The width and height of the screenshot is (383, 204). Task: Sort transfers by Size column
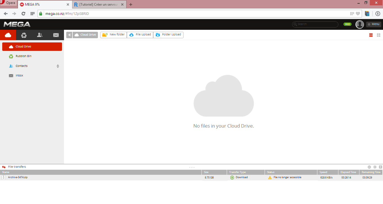(214, 172)
